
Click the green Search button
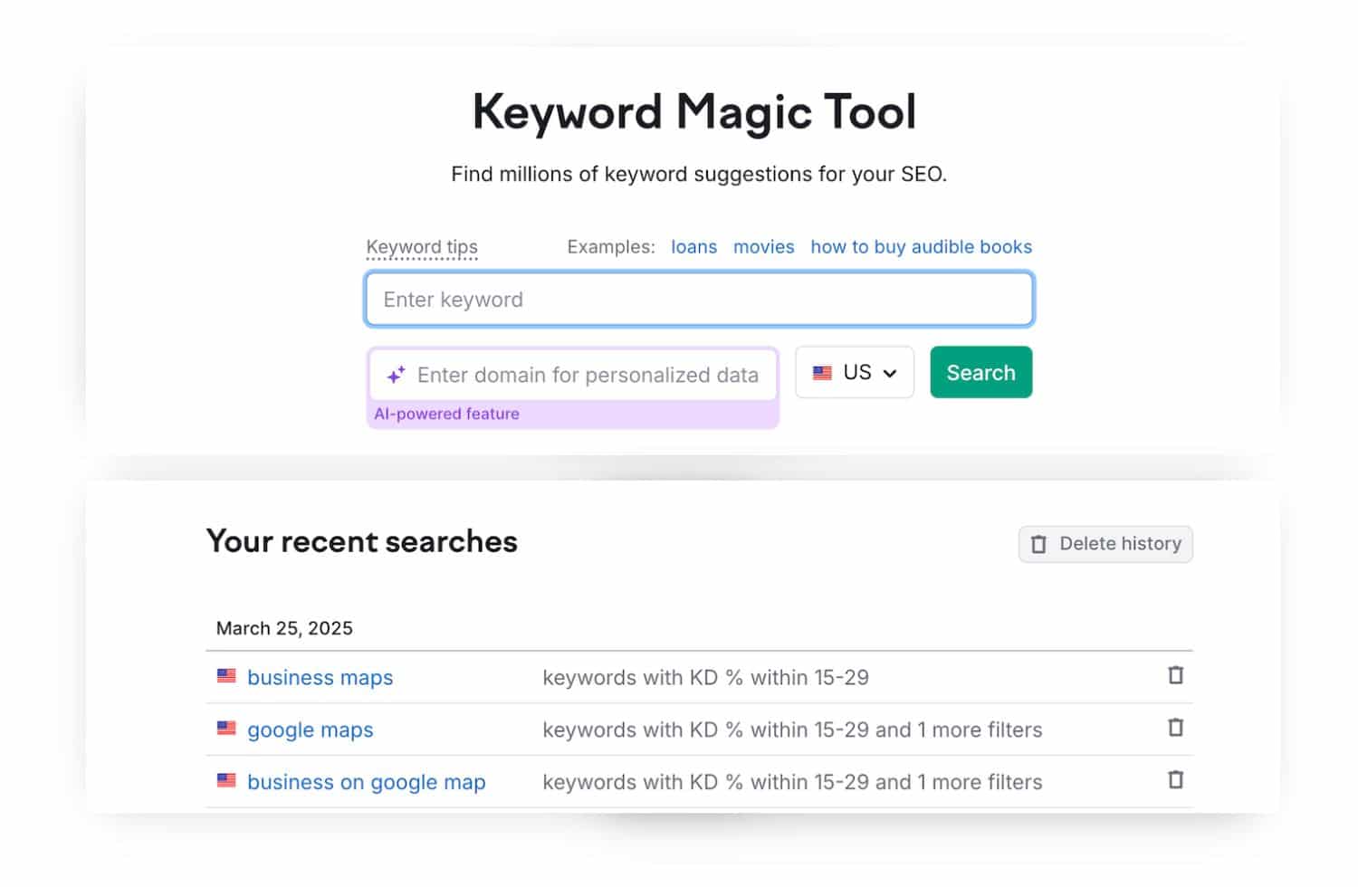pyautogui.click(x=980, y=372)
